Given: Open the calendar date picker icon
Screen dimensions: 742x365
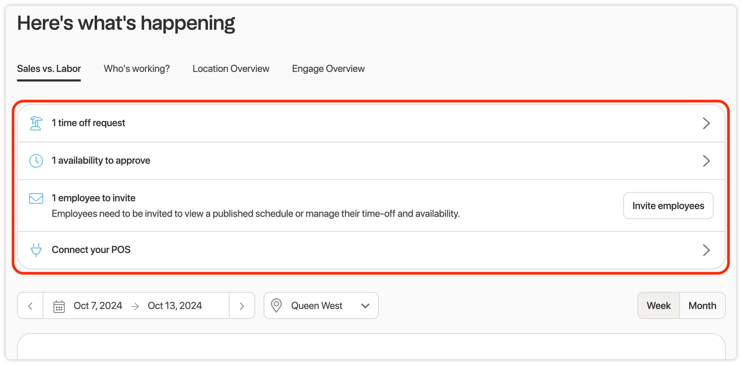Looking at the screenshot, I should click(59, 306).
